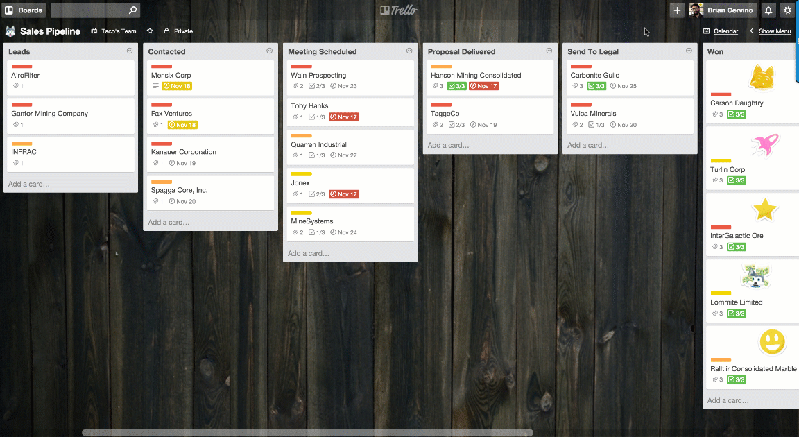This screenshot has height=437, width=799.
Task: Open the Calendar view
Action: (x=721, y=31)
